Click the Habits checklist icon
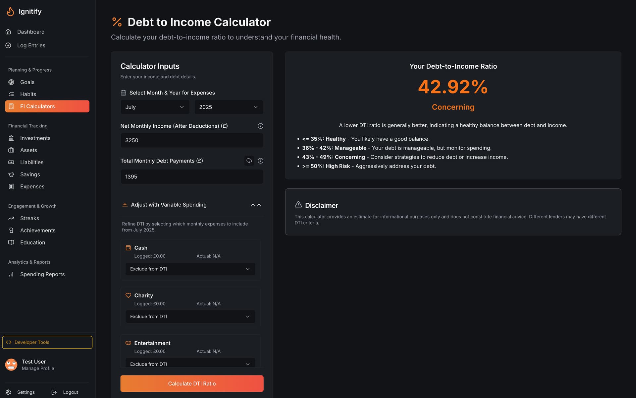 pyautogui.click(x=11, y=94)
